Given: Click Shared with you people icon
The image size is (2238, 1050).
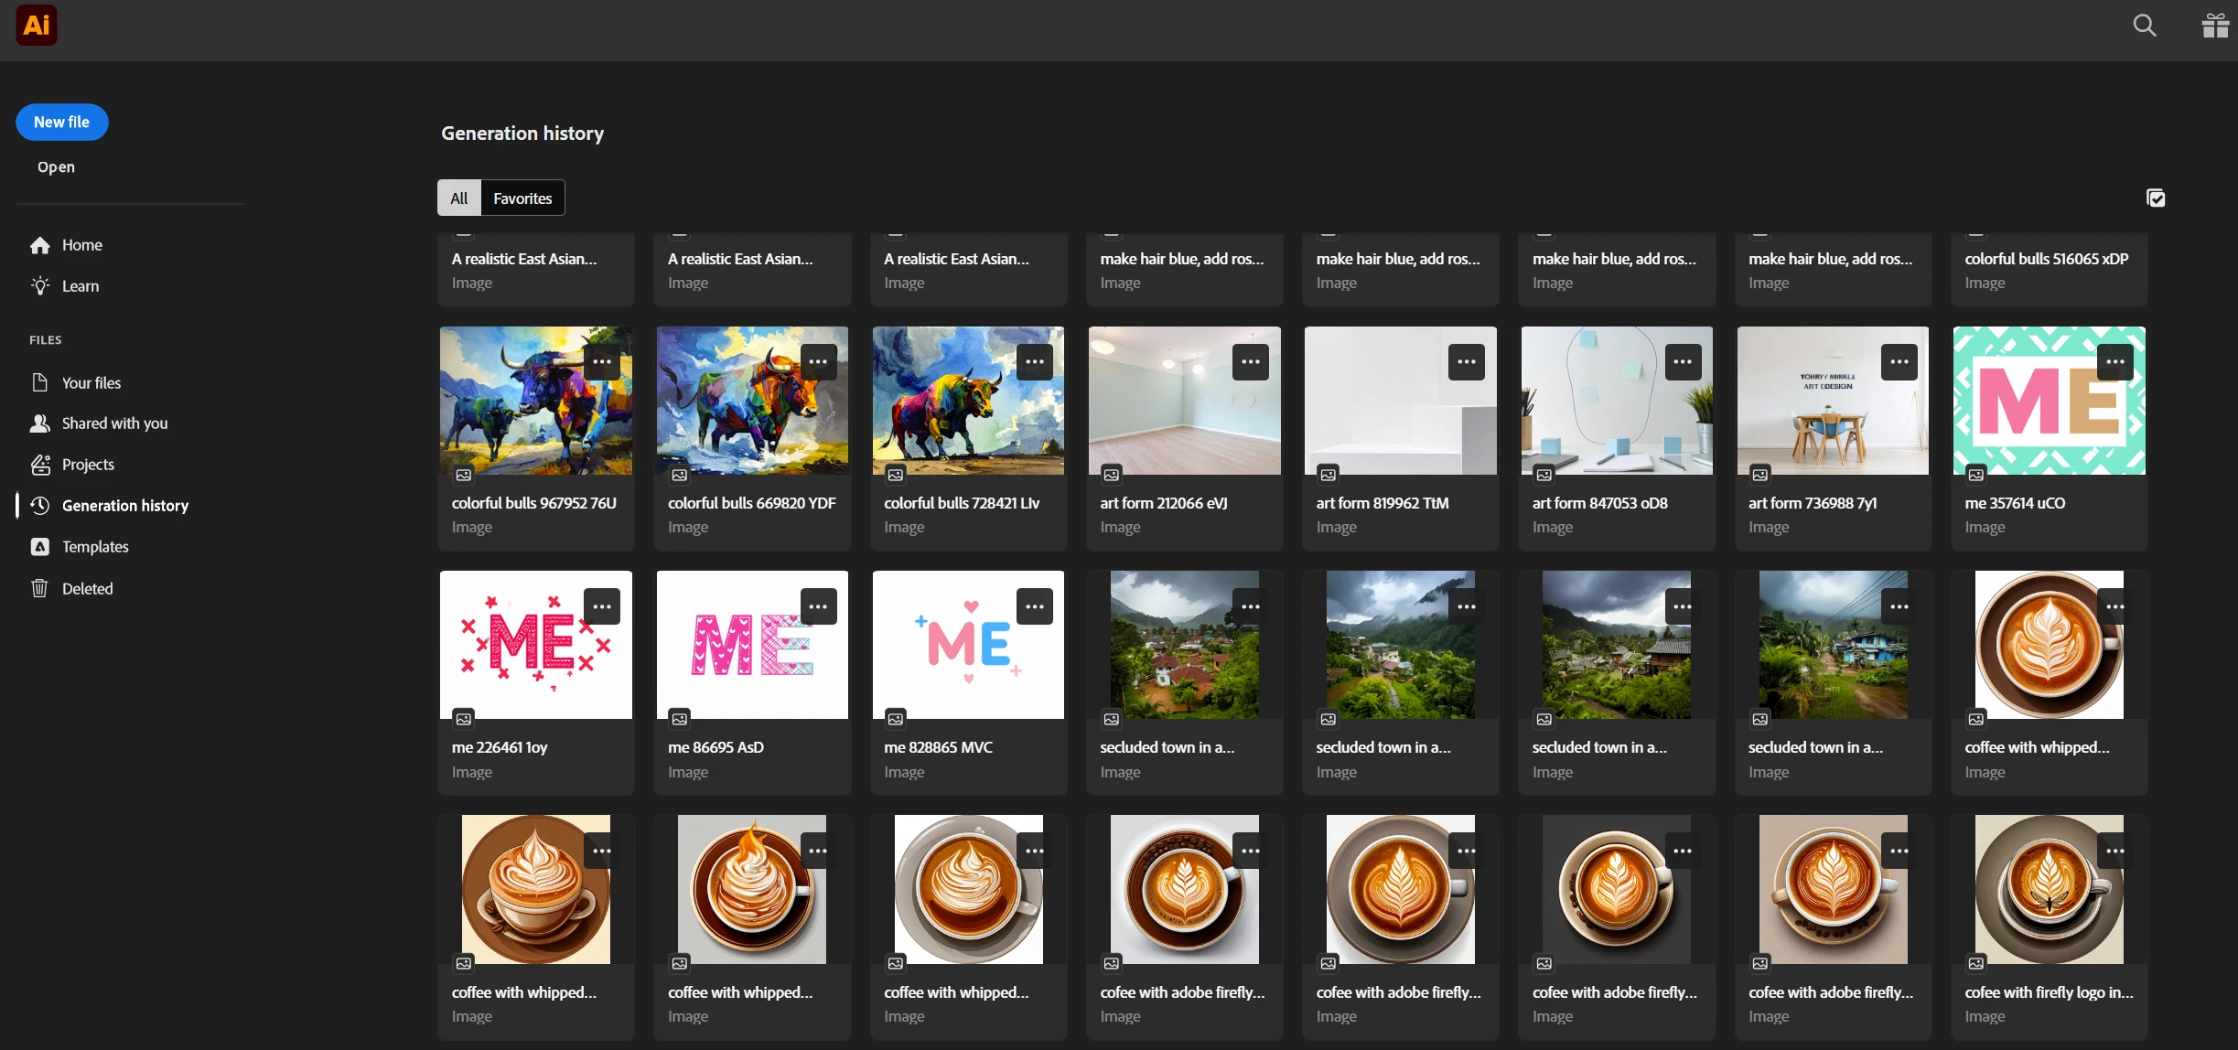Looking at the screenshot, I should click(39, 423).
